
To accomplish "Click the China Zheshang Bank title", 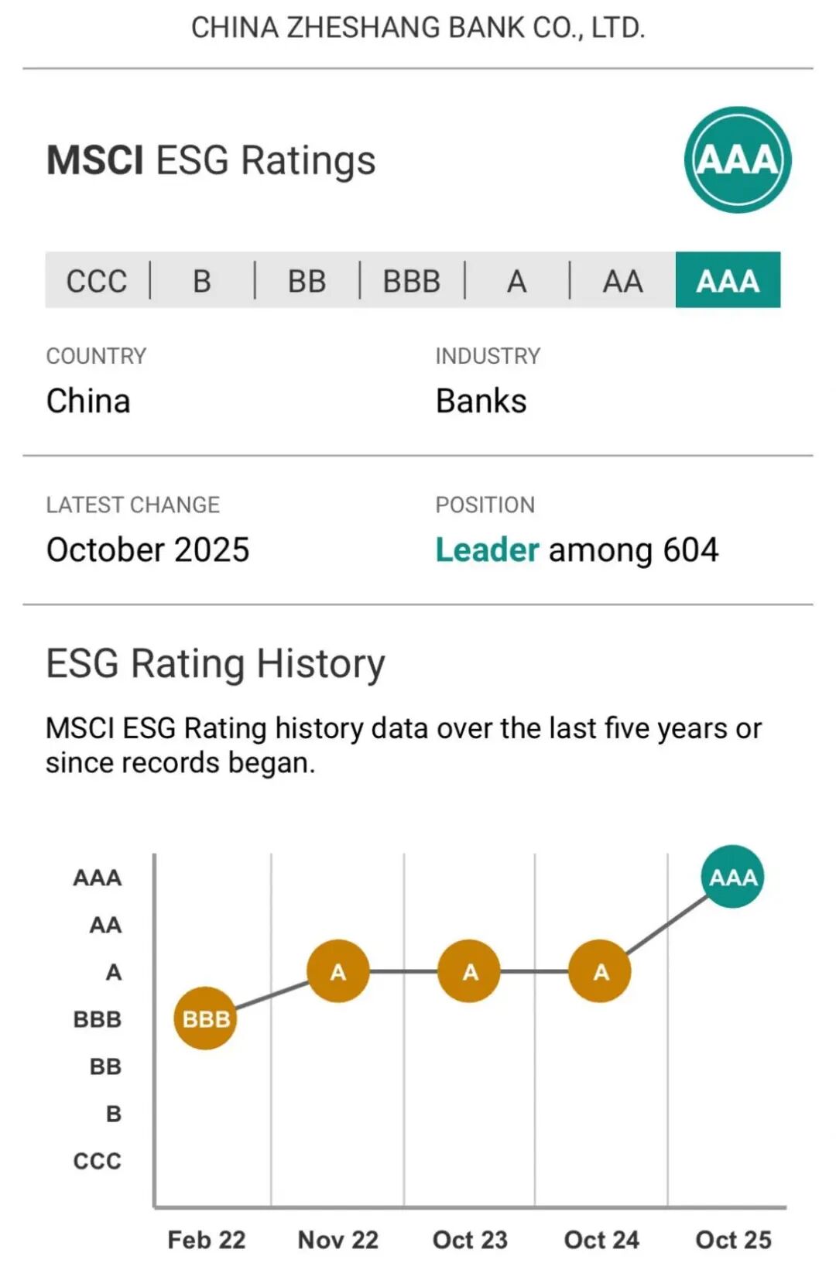I will (418, 28).
